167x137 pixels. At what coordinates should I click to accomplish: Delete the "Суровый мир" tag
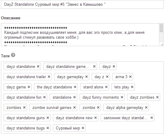83,128
